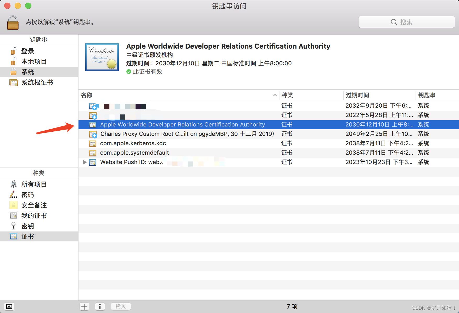Select Apple Worldwide Developer Relations certificate row

(x=269, y=125)
